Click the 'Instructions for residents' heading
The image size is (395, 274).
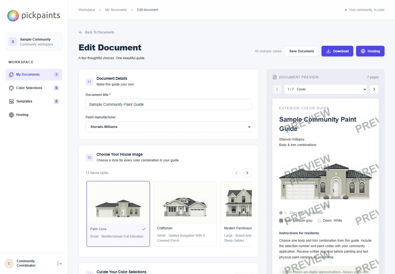[299, 233]
